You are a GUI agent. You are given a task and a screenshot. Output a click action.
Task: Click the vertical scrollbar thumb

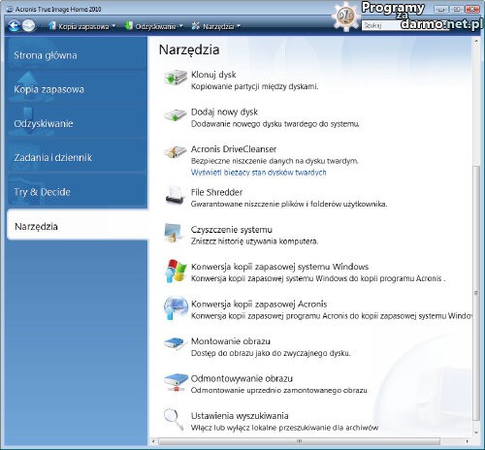point(476,293)
